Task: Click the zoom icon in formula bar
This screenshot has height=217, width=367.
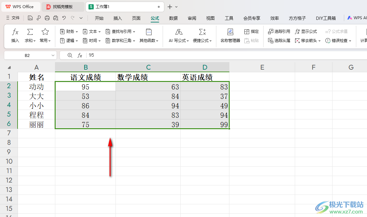Action: [x=70, y=55]
